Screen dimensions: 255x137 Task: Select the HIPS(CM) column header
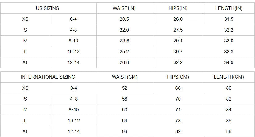[x=178, y=77]
